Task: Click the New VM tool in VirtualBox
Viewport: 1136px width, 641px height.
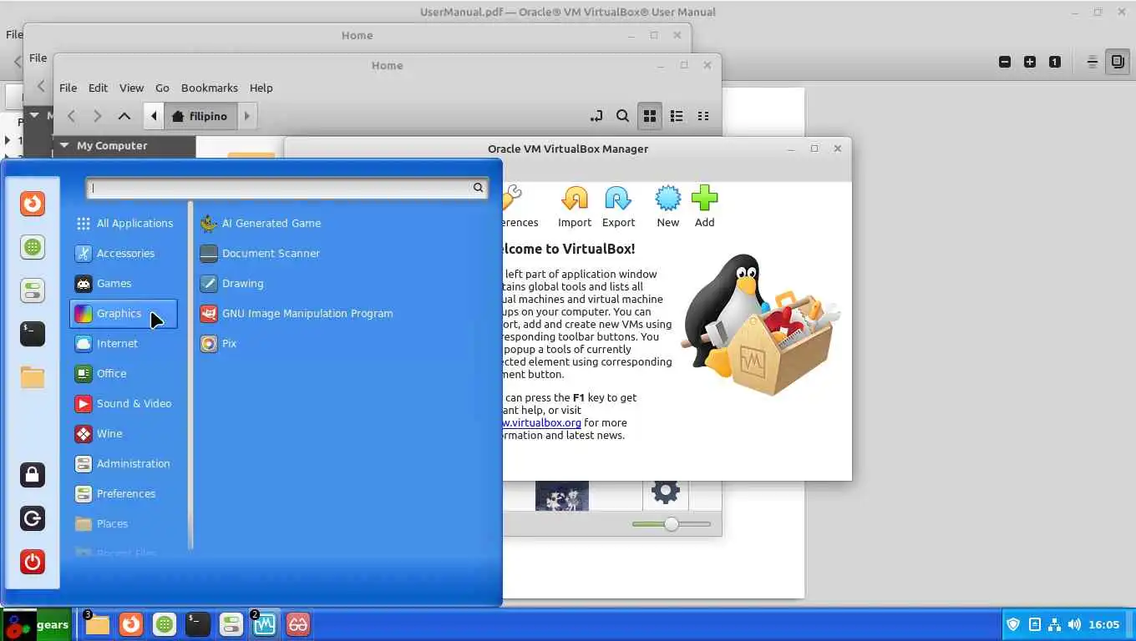Action: tap(667, 206)
